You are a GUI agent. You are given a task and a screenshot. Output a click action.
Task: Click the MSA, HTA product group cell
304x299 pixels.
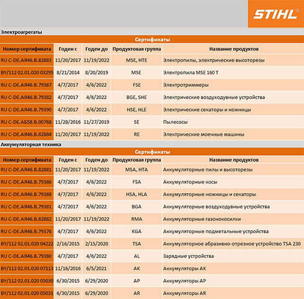(x=136, y=169)
